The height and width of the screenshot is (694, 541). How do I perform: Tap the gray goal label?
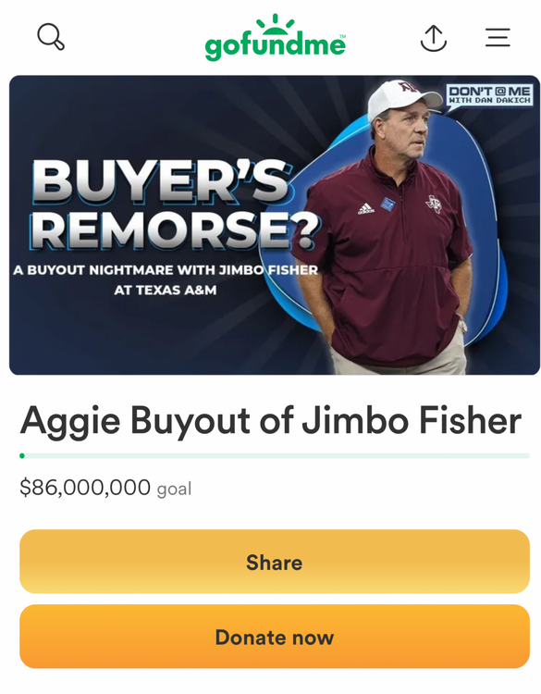pos(174,490)
